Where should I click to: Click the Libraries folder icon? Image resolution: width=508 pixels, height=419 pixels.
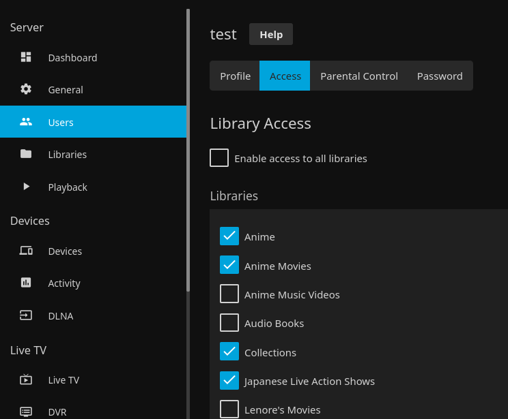click(26, 154)
